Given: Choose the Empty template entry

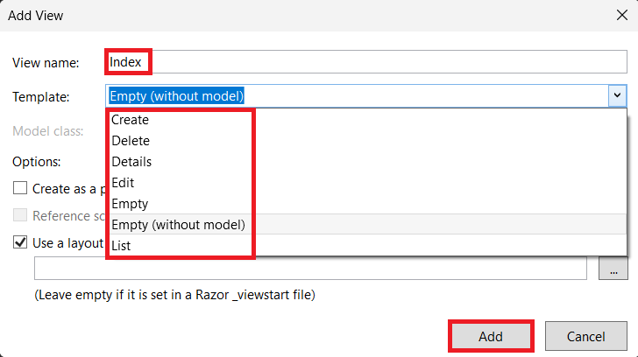Looking at the screenshot, I should [x=130, y=204].
